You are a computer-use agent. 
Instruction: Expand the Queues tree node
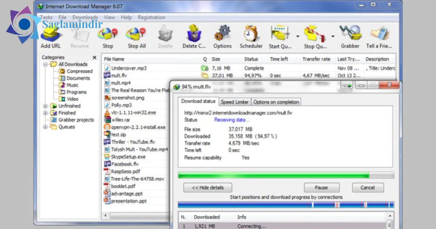click(45, 127)
